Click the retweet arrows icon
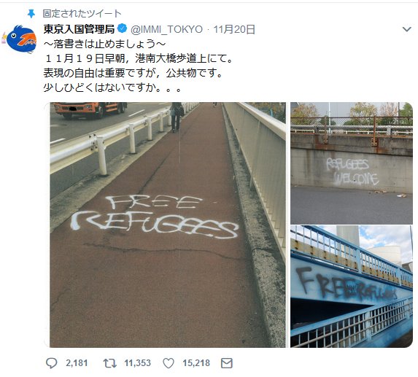418x377 pixels. click(110, 363)
